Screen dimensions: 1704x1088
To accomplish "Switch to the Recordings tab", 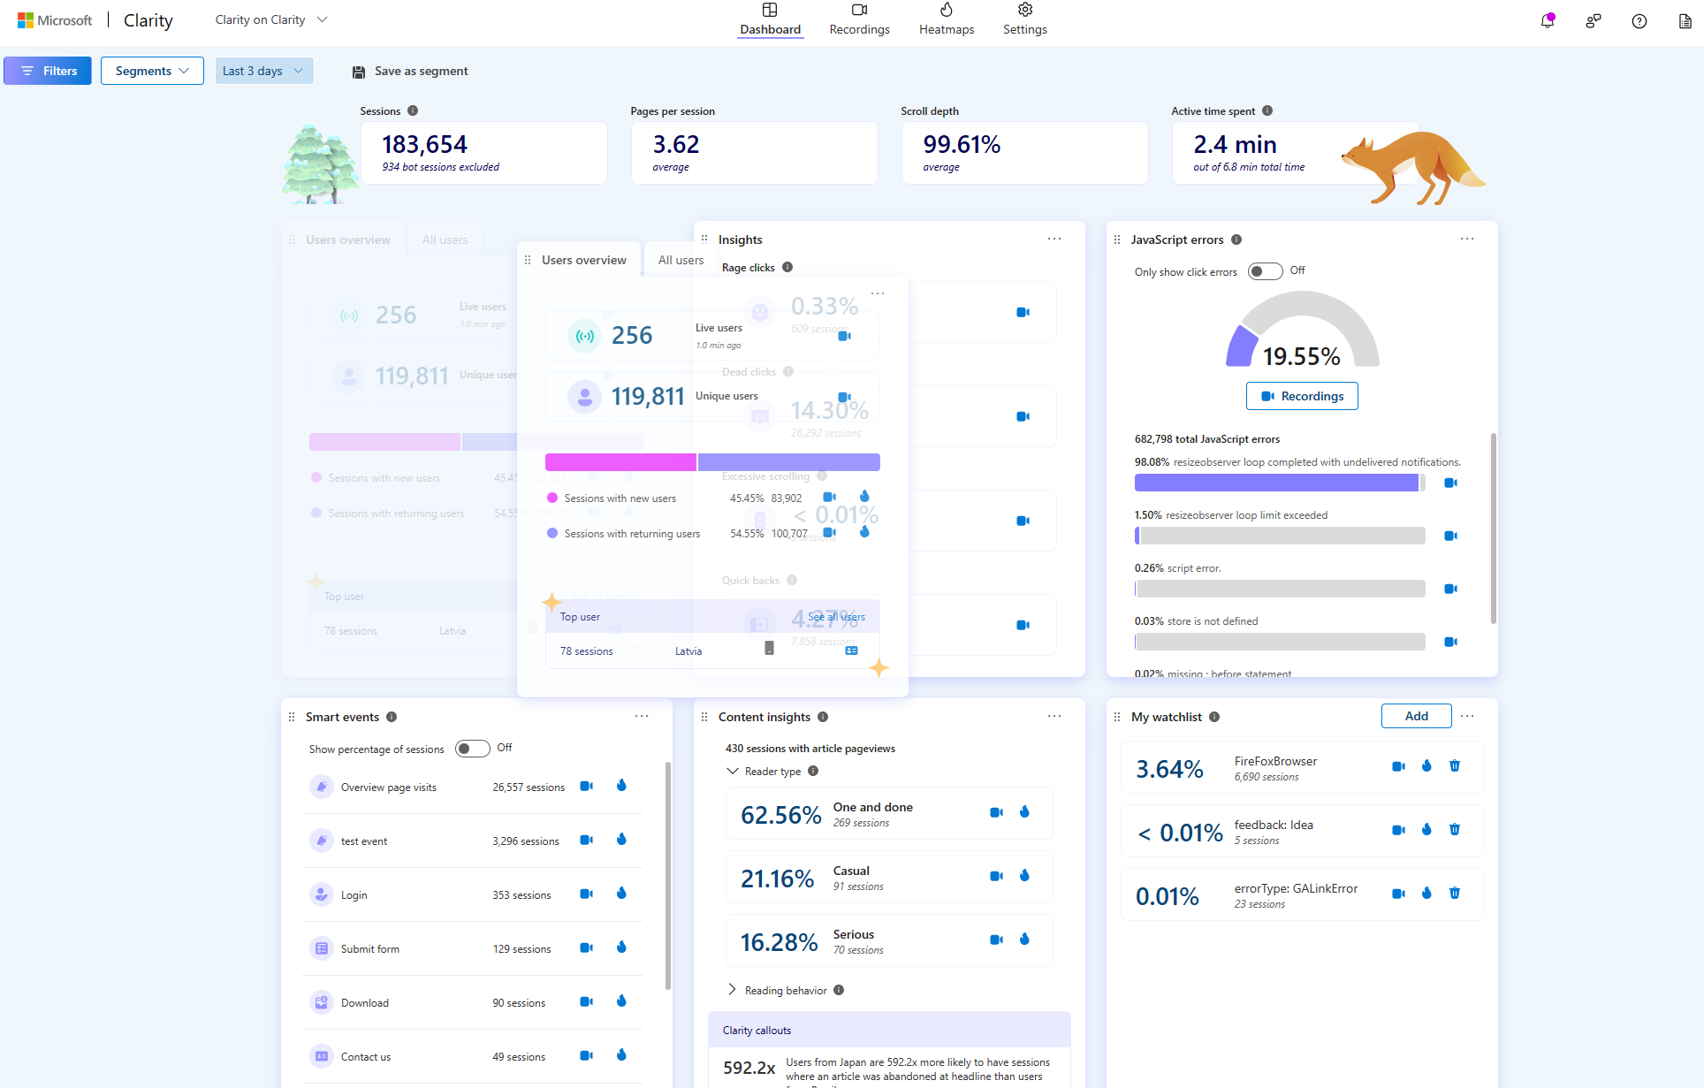I will click(x=858, y=19).
